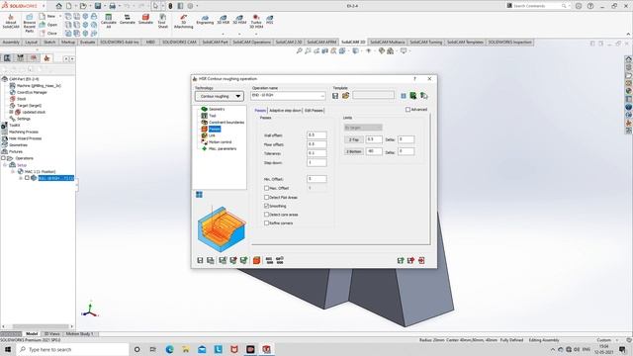Open the Tool Sheet command

click(162, 21)
